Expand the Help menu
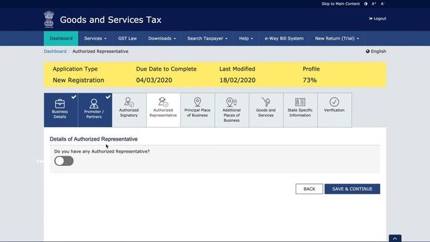The image size is (430, 242). [x=246, y=38]
